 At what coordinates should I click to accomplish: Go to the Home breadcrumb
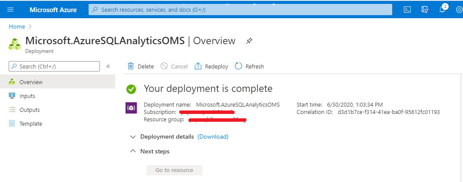click(x=17, y=26)
